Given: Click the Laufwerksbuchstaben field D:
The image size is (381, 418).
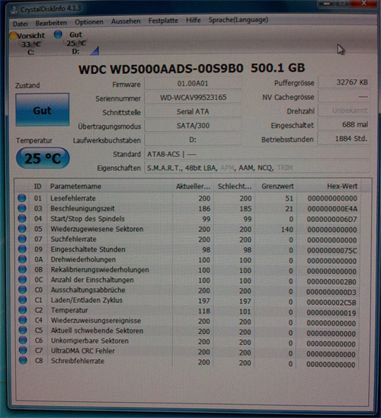Looking at the screenshot, I should pyautogui.click(x=193, y=140).
